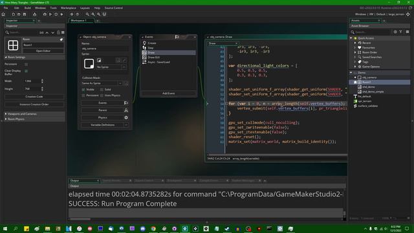Image resolution: width=414 pixels, height=233 pixels.
Task: Expand the Room Order item
Action: [x=355, y=52]
